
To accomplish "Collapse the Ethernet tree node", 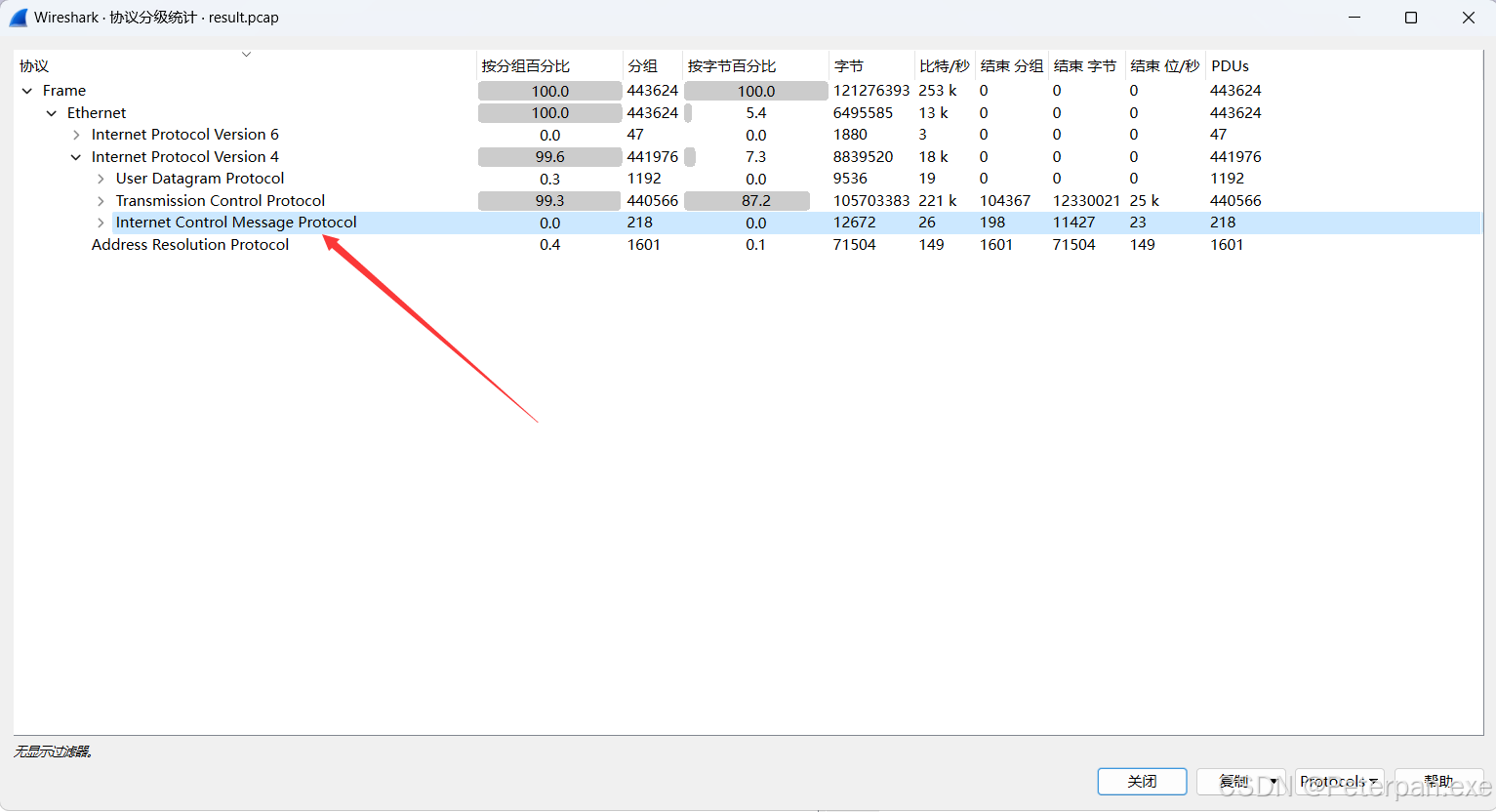I will (x=52, y=113).
